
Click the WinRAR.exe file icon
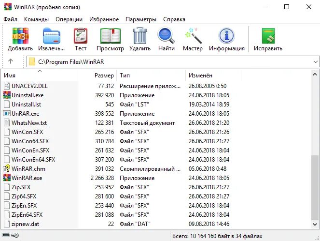point(7,178)
